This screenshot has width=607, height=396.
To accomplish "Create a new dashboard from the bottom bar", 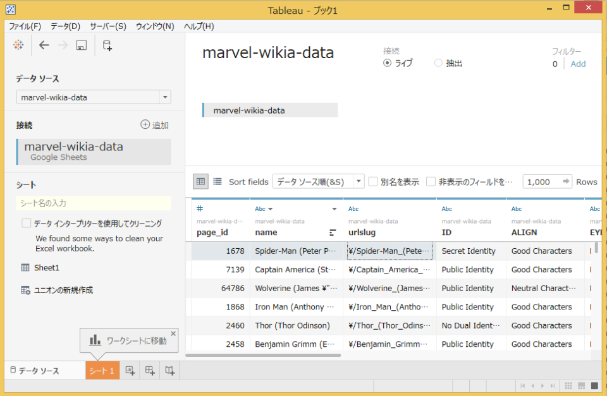I will point(149,370).
